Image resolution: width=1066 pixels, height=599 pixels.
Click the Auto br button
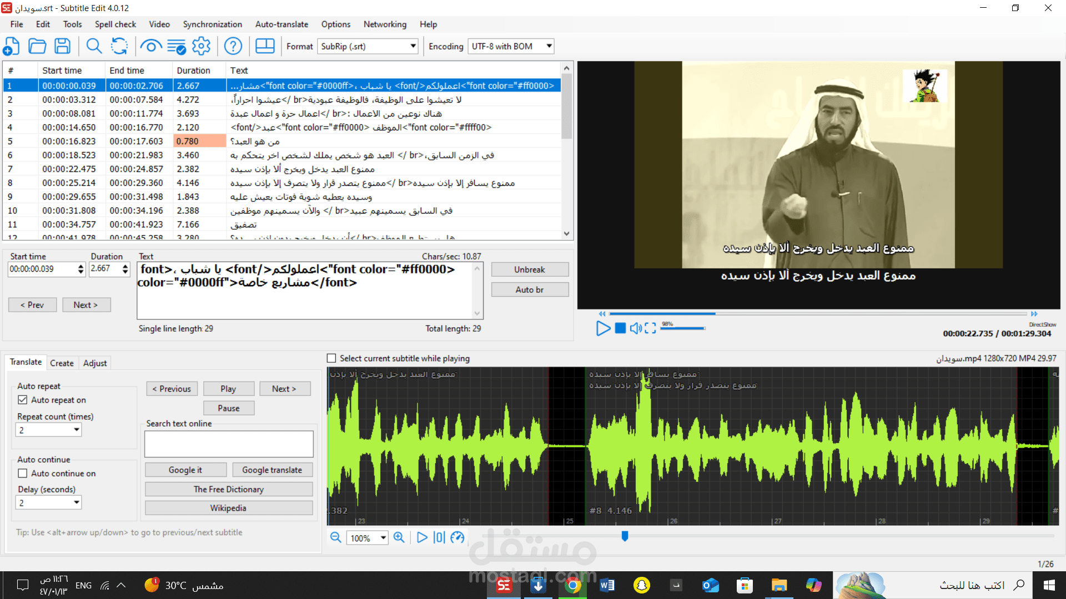click(x=530, y=290)
